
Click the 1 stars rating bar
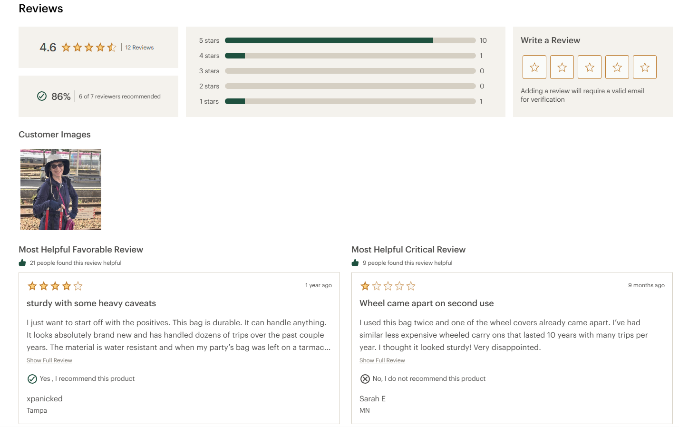[x=349, y=101]
